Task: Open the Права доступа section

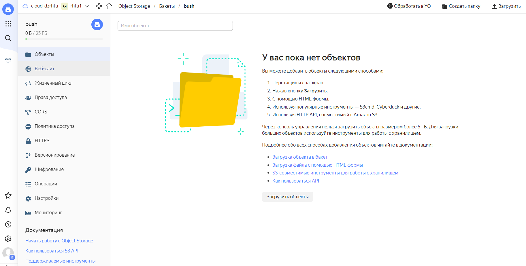Action: [x=64, y=97]
